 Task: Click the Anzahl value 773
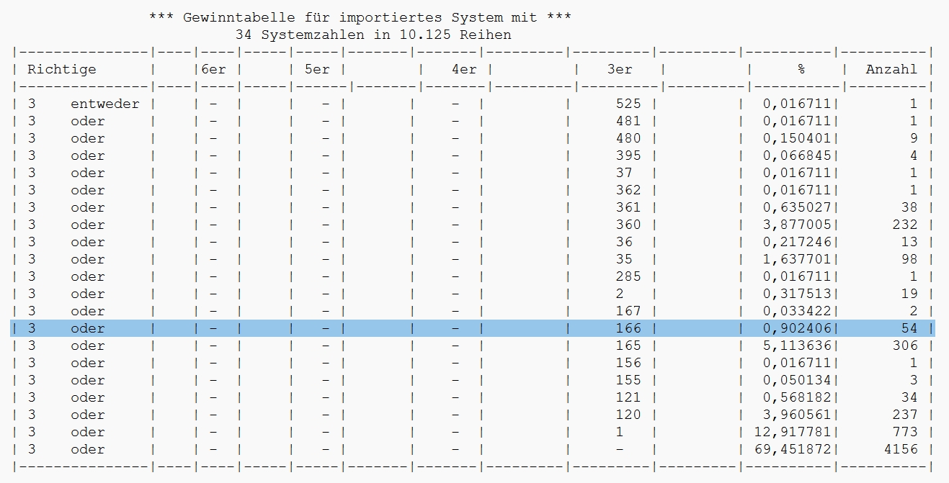tap(904, 432)
